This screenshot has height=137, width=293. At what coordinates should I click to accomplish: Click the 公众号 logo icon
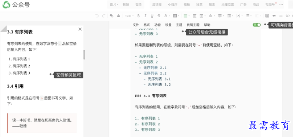[x=6, y=5]
